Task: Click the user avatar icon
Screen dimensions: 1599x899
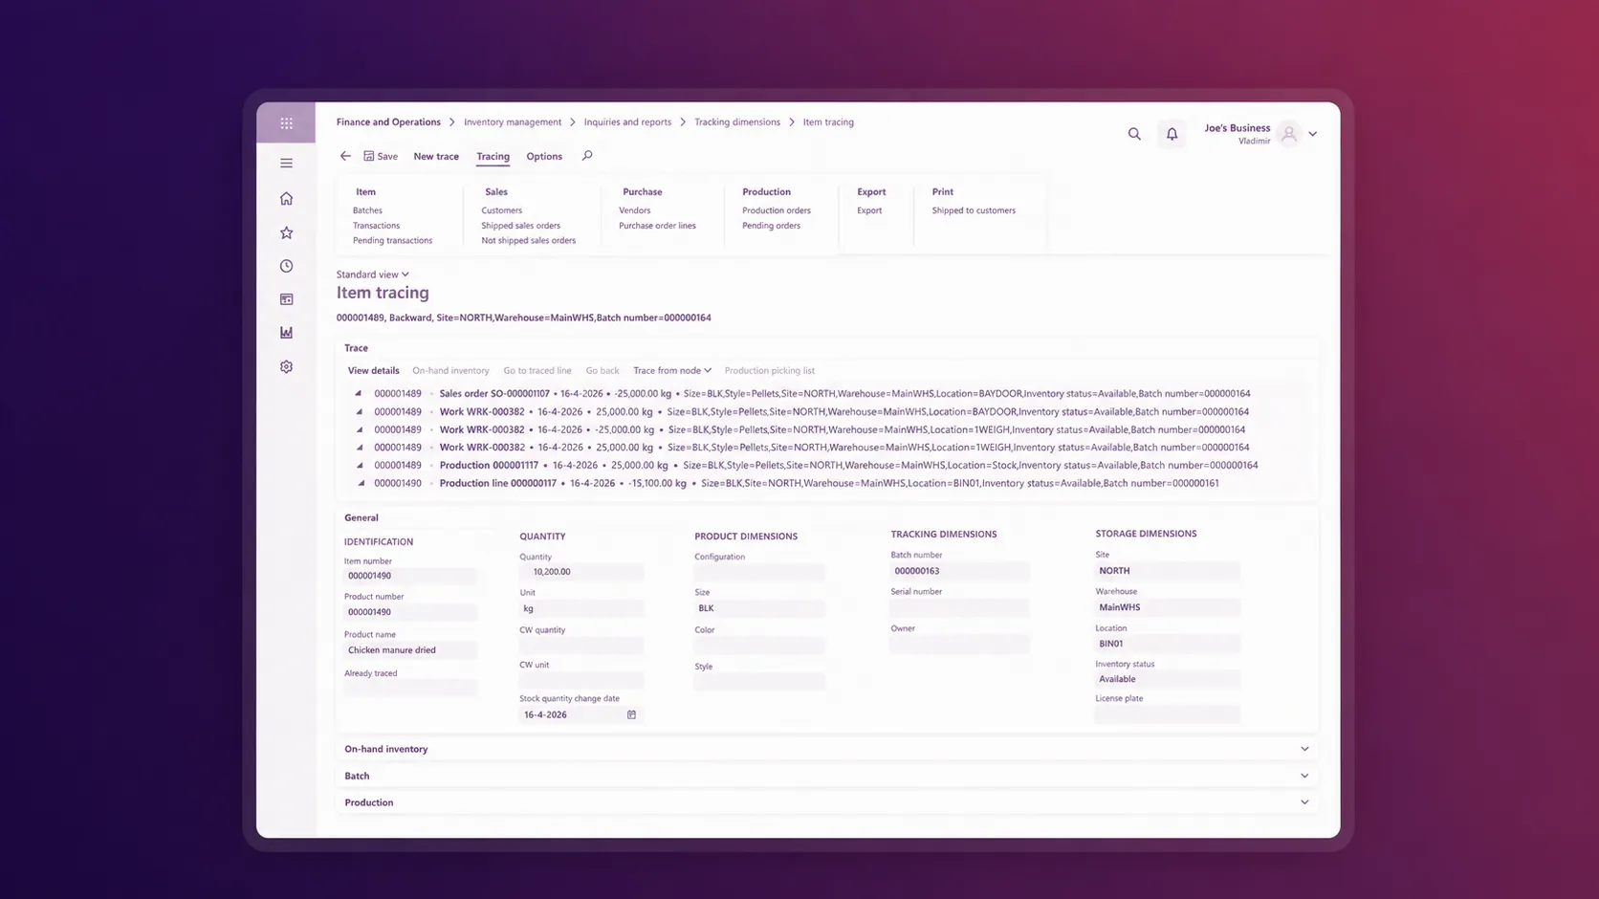Action: [1289, 134]
